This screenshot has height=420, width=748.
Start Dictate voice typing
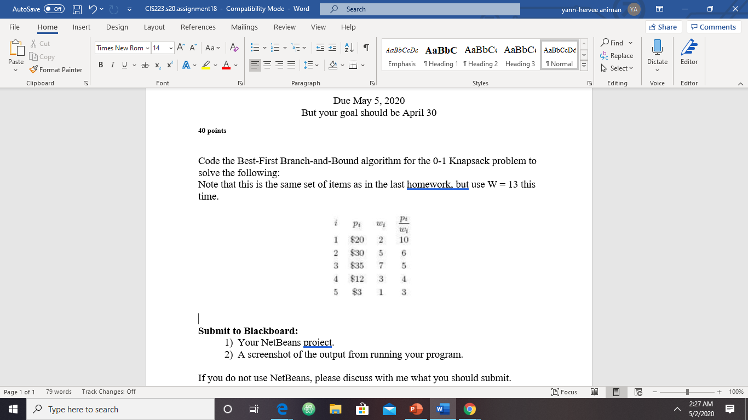(x=657, y=54)
